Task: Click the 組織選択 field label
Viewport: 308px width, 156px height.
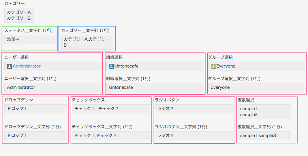Action: pyautogui.click(x=115, y=57)
